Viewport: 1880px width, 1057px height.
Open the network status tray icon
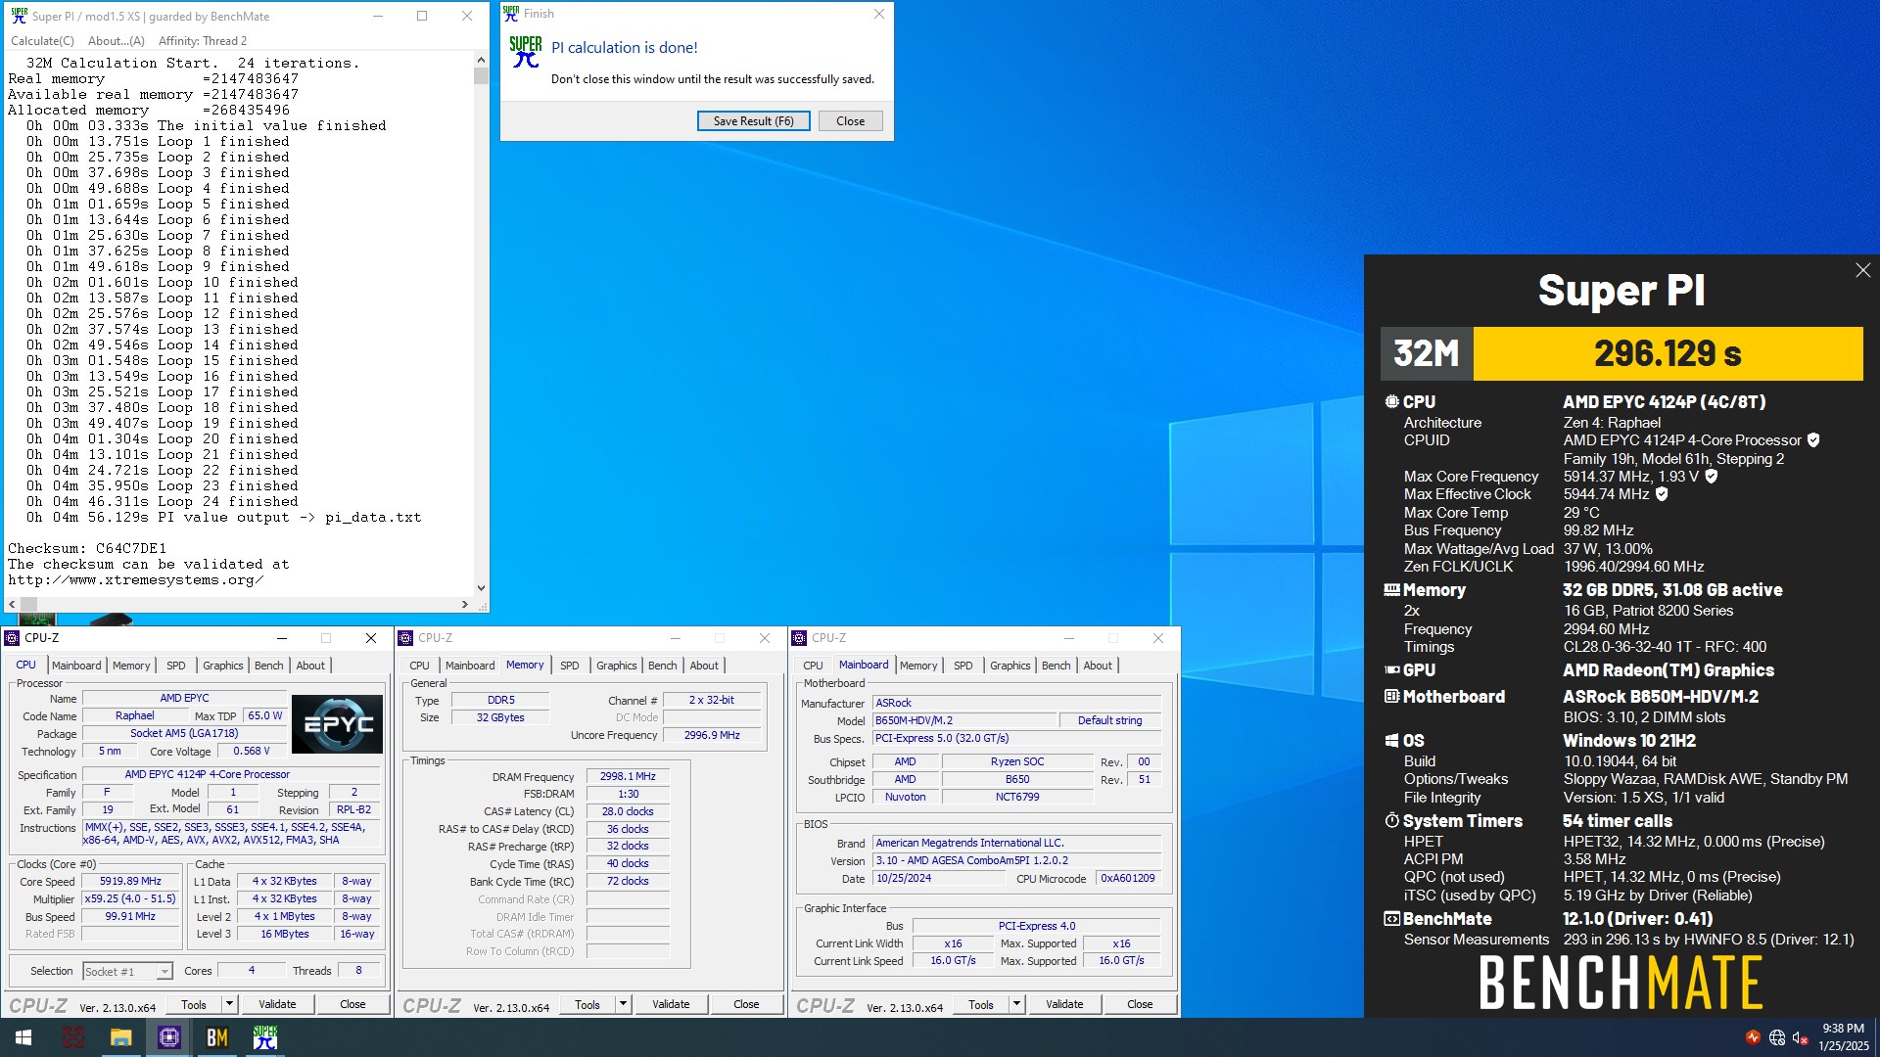[x=1776, y=1037]
